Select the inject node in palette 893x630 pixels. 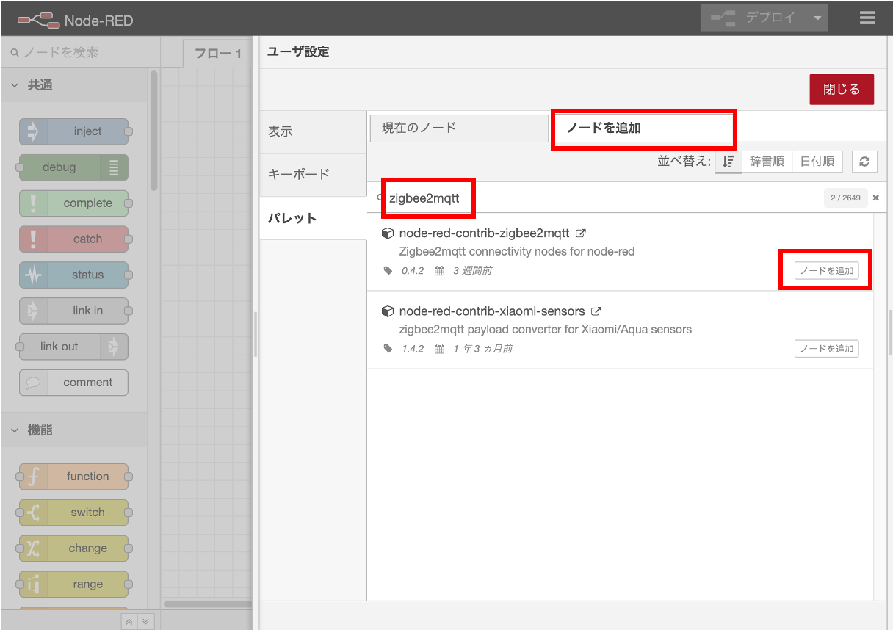click(73, 131)
